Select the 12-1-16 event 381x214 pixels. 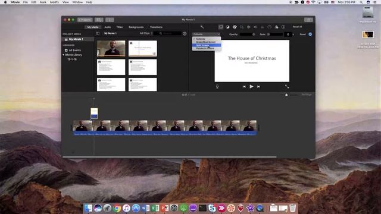[x=72, y=59]
